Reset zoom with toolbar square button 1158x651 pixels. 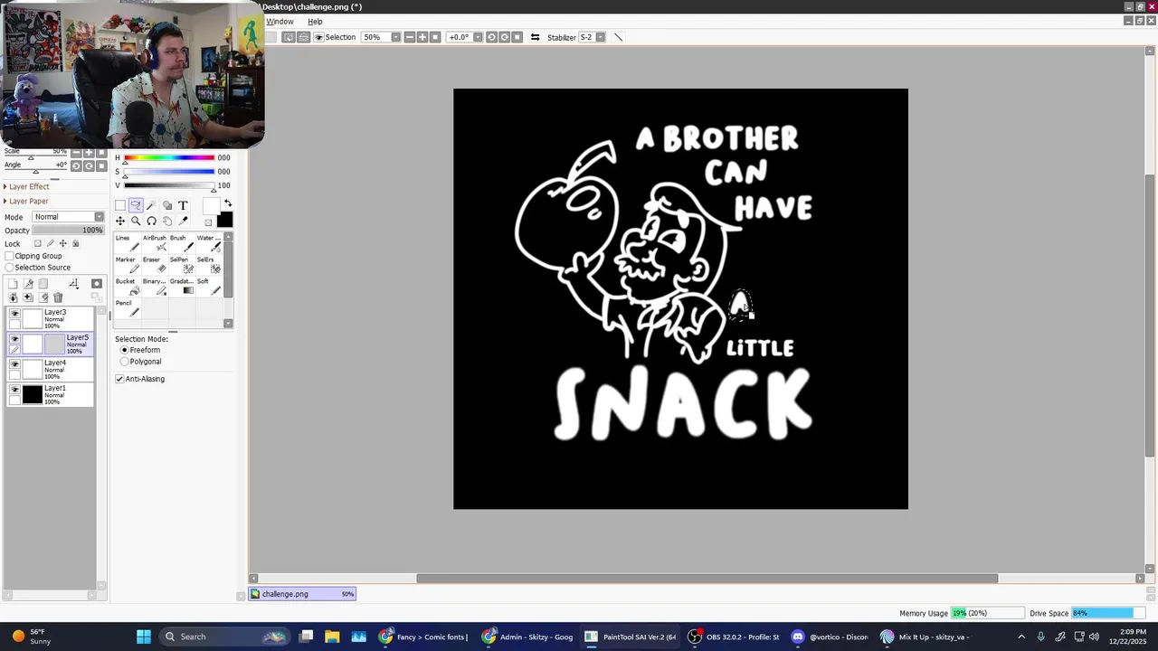click(435, 37)
